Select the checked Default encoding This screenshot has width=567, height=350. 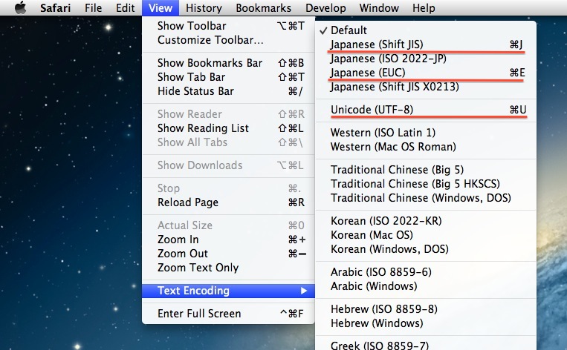point(426,30)
